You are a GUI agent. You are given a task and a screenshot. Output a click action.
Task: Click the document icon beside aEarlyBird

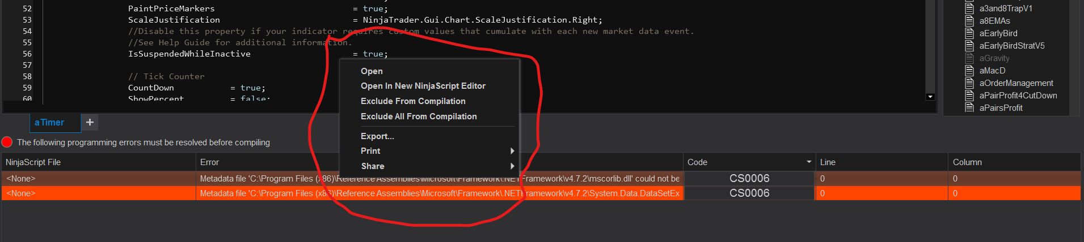(969, 33)
